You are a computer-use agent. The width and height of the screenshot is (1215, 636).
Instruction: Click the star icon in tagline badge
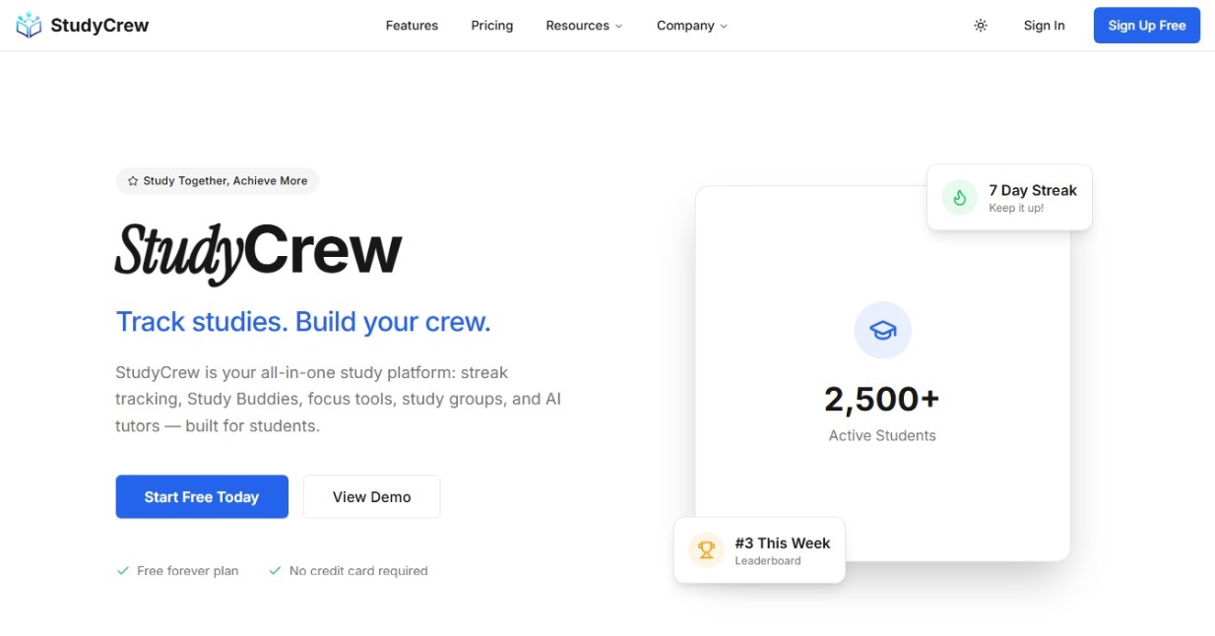click(x=133, y=181)
